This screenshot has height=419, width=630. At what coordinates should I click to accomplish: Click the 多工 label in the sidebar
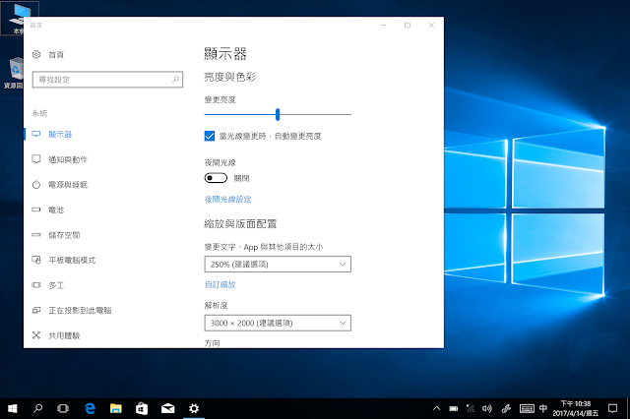point(56,285)
